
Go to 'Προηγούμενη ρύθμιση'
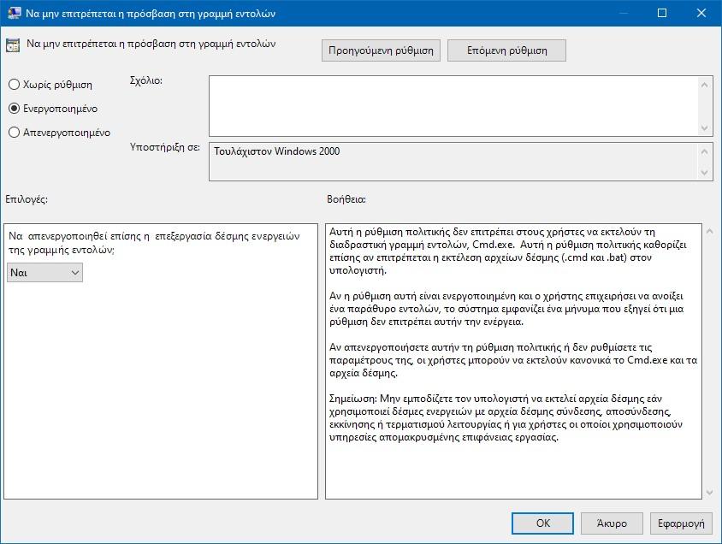point(381,50)
